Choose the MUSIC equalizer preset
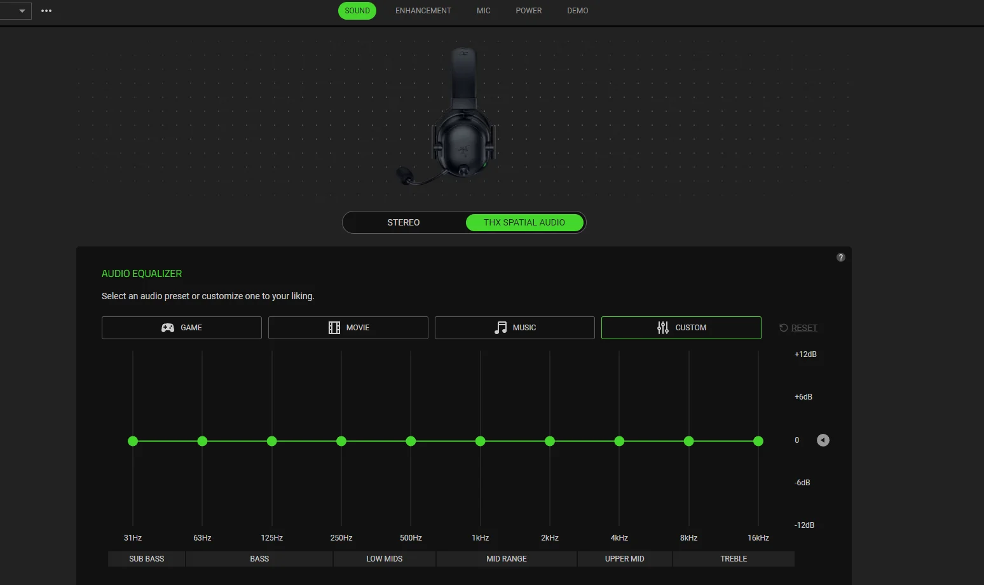This screenshot has height=585, width=984. pos(515,328)
